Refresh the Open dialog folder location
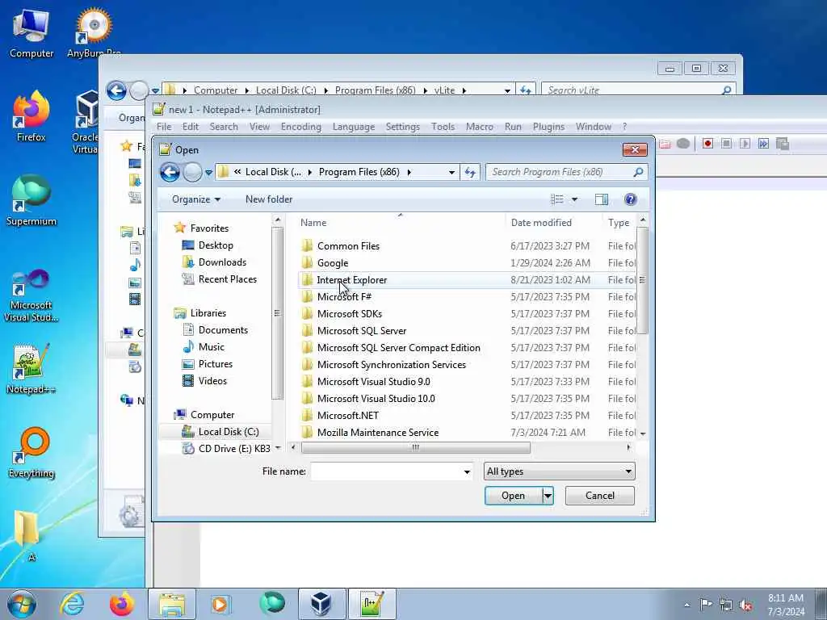Image resolution: width=827 pixels, height=620 pixels. pyautogui.click(x=470, y=172)
